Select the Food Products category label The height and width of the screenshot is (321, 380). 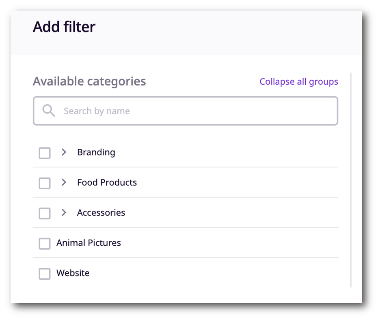coord(107,182)
